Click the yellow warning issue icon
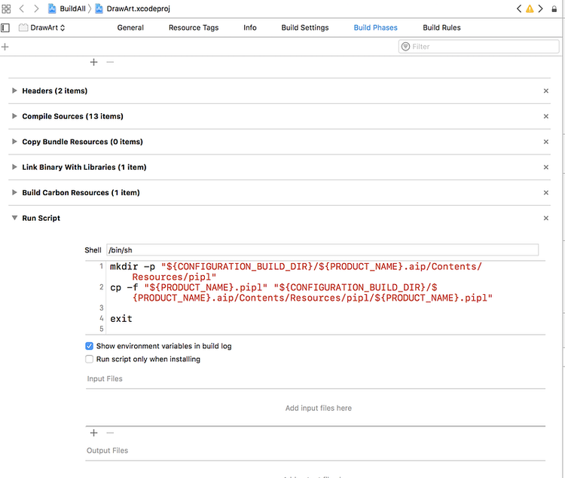565x478 pixels. (x=530, y=8)
